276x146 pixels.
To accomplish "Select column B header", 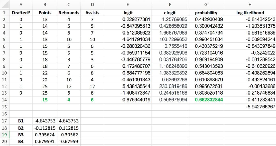I will tap(45, 5).
